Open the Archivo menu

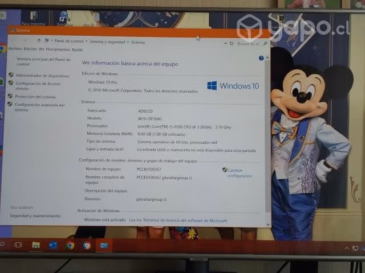point(15,48)
